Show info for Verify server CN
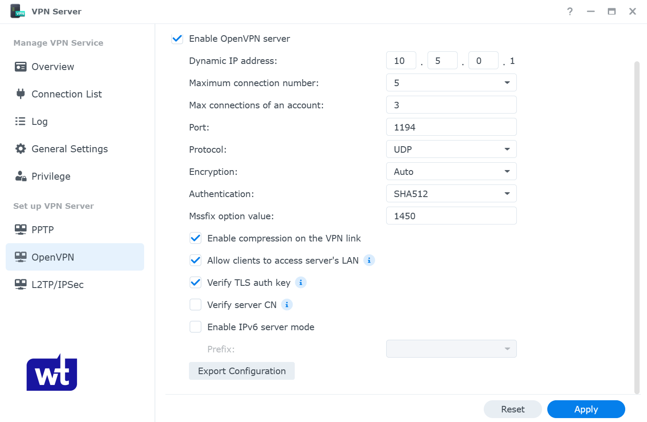 pos(287,305)
